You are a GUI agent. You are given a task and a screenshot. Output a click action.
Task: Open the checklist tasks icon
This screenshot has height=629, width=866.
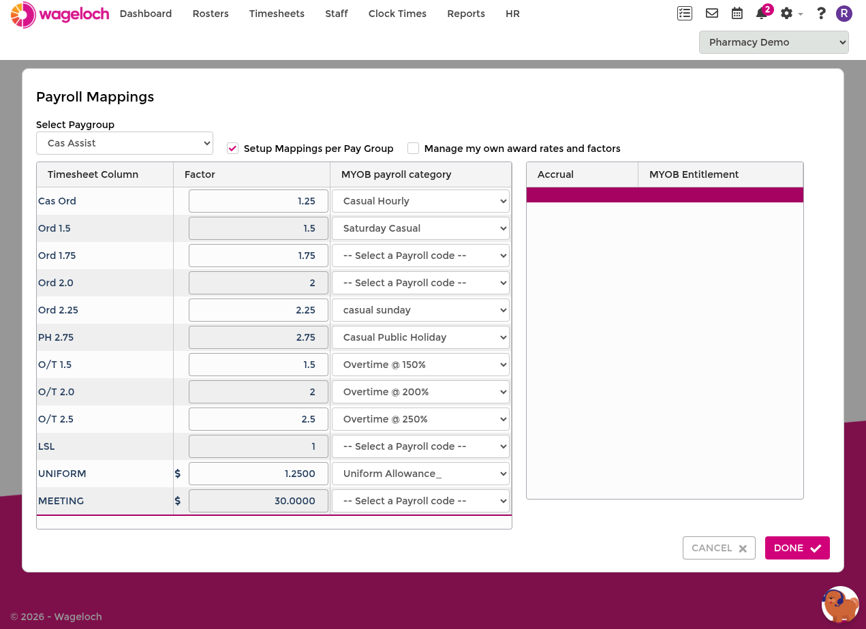[x=685, y=13]
